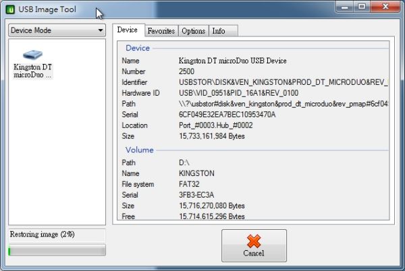
Task: Click the 'Device' section heading
Action: pyautogui.click(x=138, y=48)
